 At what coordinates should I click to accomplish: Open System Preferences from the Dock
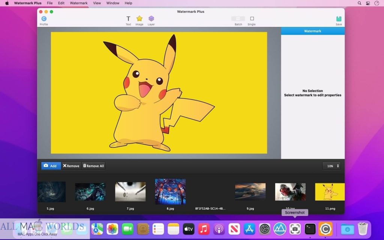tap(265, 229)
